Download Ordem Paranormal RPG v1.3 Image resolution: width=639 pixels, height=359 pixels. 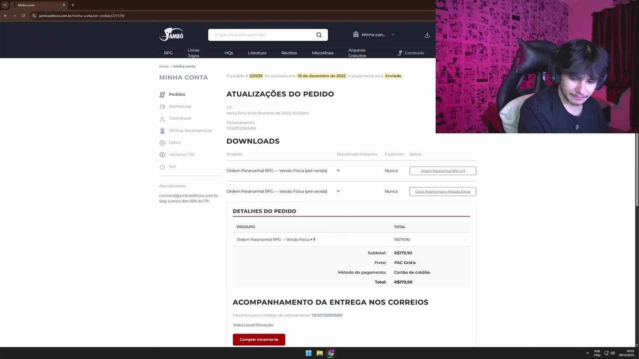click(x=443, y=171)
